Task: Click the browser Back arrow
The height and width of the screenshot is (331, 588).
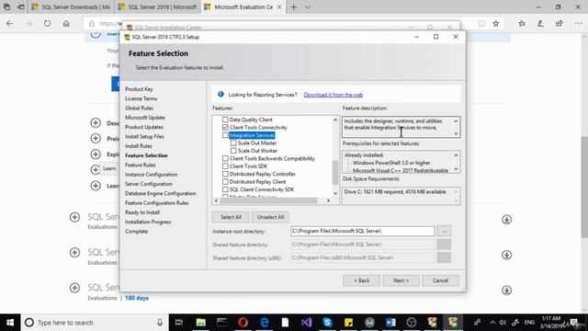Action: click(x=10, y=23)
